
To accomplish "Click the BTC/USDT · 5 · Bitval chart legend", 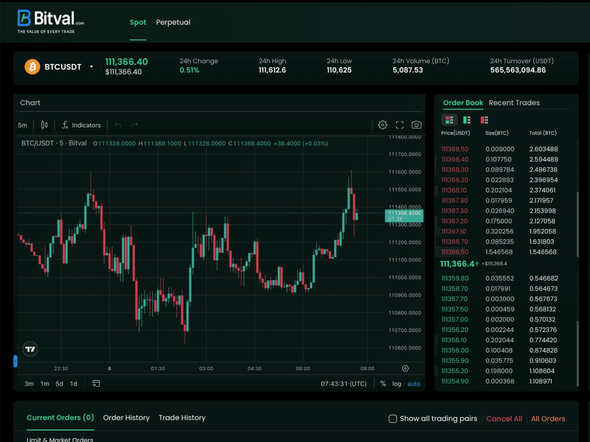I will 54,143.
